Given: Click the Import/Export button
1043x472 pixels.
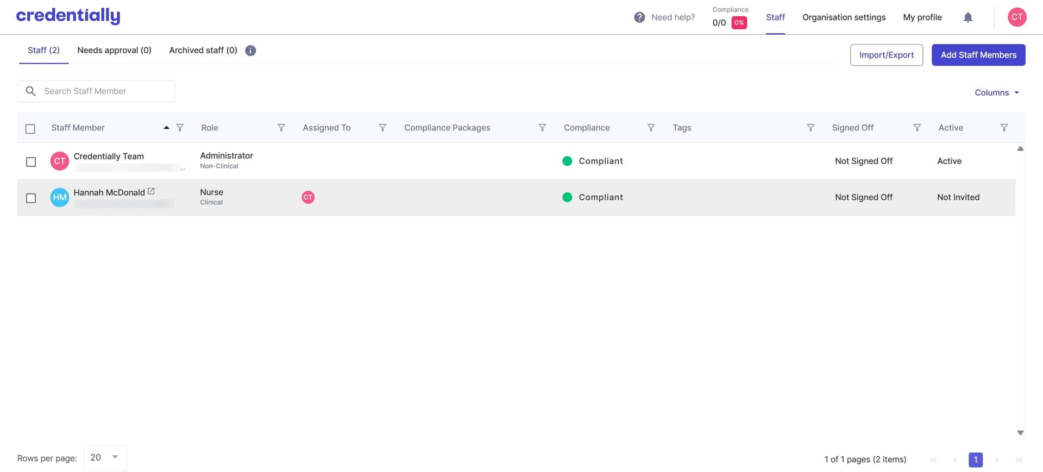Looking at the screenshot, I should [887, 55].
